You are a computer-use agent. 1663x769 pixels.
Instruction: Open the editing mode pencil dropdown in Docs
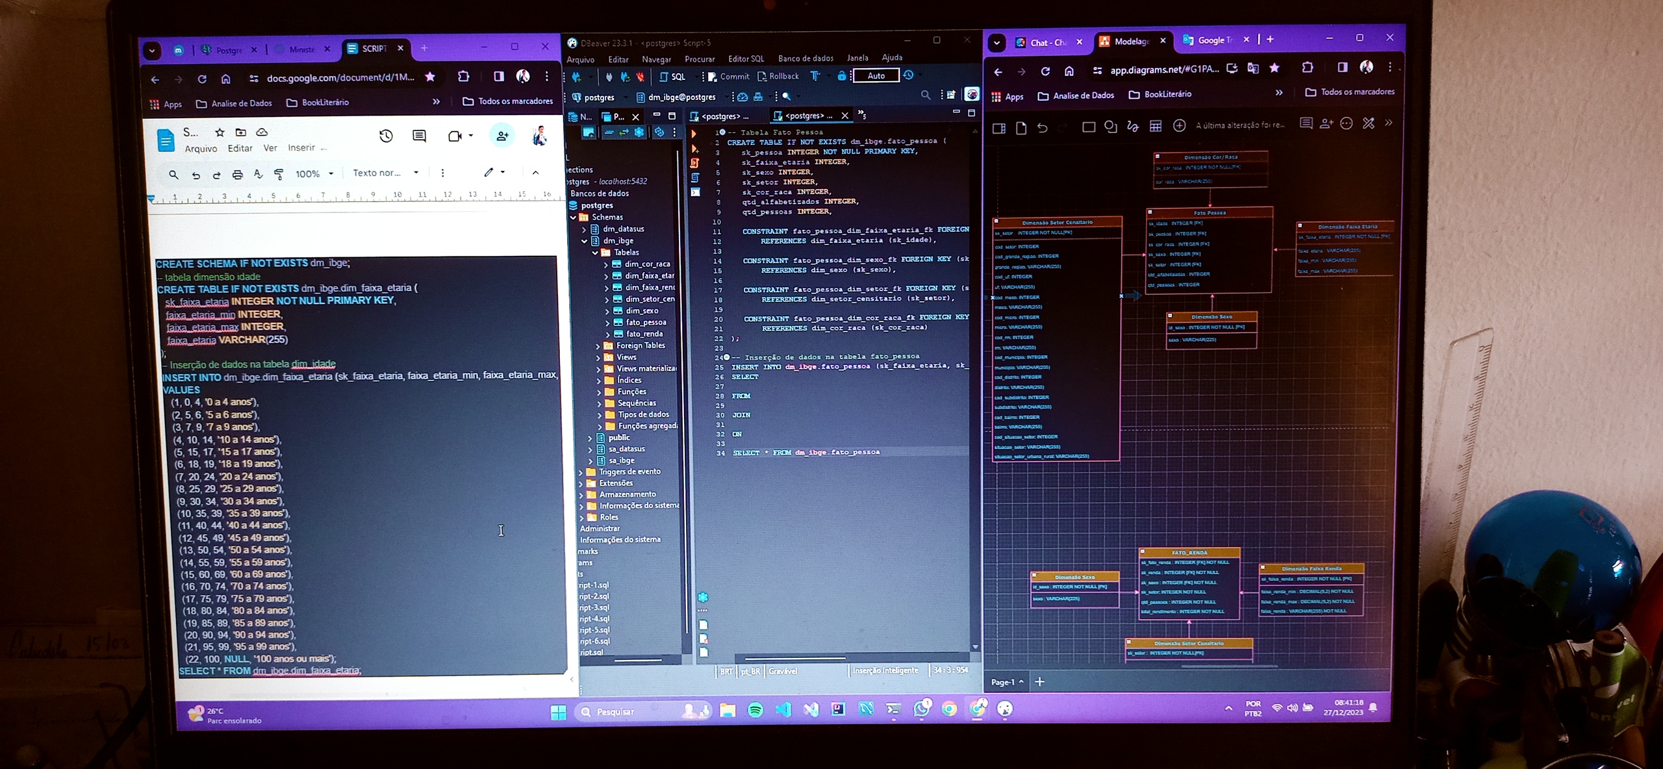click(494, 173)
